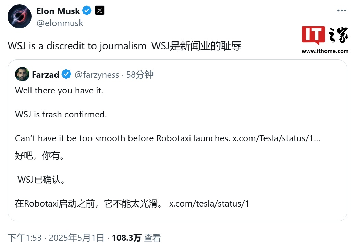Click the 108.3万 查看 view count
Image resolution: width=356 pixels, height=252 pixels.
pos(136,238)
